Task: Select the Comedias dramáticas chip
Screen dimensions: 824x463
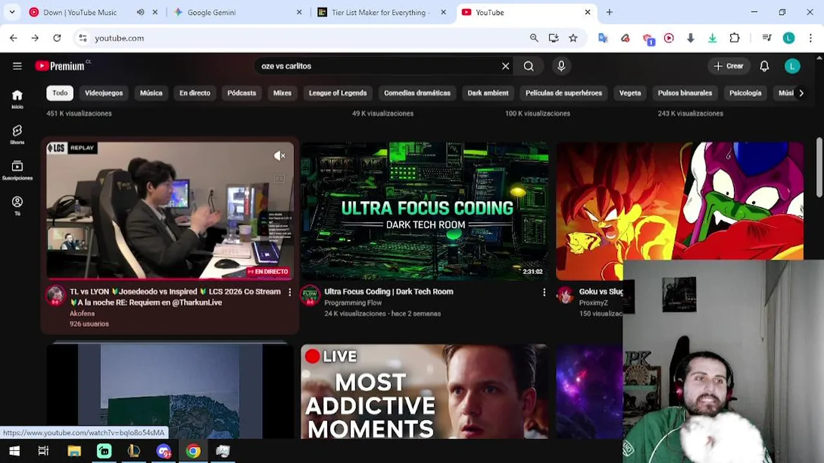Action: tap(417, 93)
